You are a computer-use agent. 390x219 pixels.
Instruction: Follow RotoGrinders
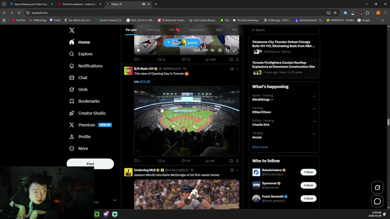(x=308, y=172)
